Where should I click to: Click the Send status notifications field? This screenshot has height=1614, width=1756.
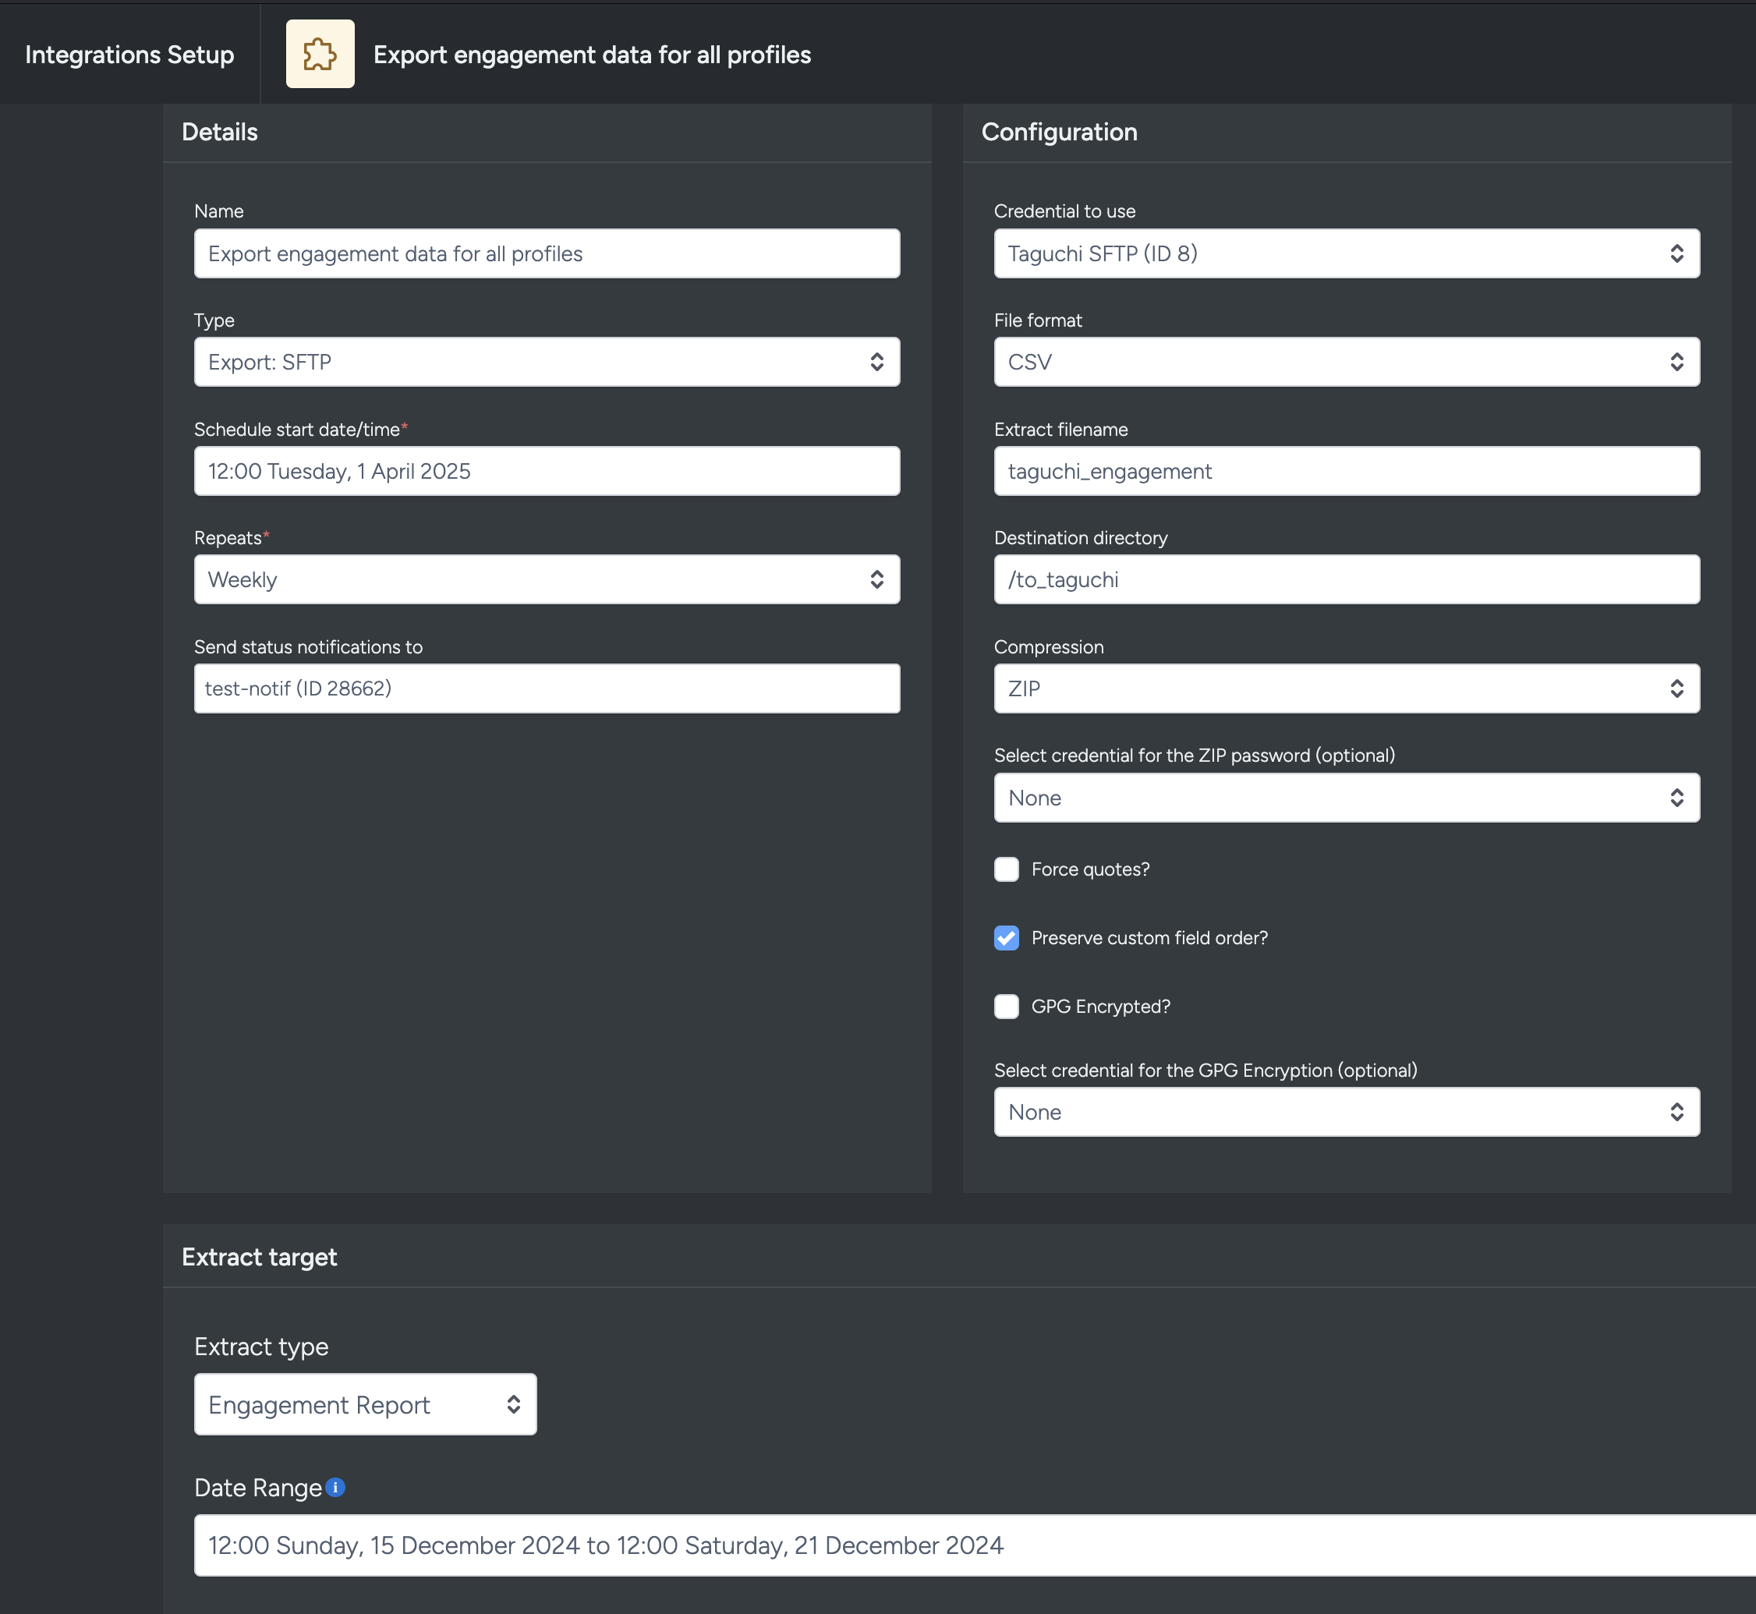tap(547, 688)
